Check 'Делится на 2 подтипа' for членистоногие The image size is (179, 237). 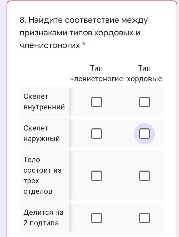[97, 218]
